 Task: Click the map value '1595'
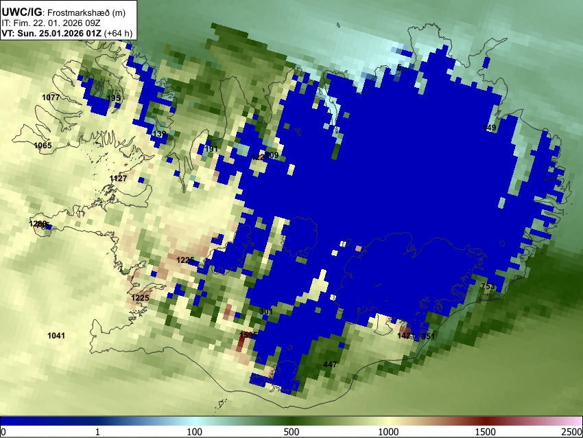coord(248,335)
